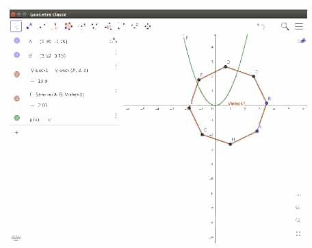Toggle visibility of point B

(16, 55)
